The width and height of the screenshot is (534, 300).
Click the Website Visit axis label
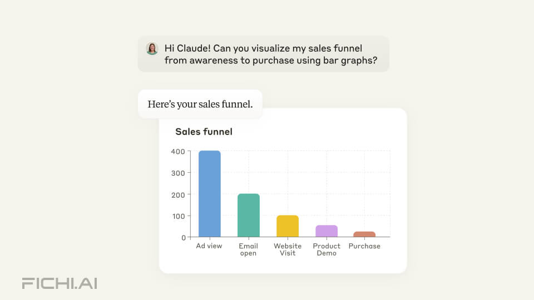pyautogui.click(x=288, y=249)
